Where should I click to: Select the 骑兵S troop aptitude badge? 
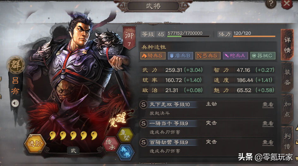153,56
